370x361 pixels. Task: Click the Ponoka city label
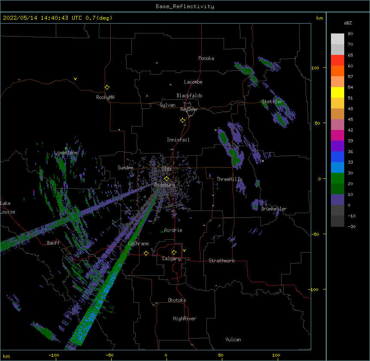point(206,58)
